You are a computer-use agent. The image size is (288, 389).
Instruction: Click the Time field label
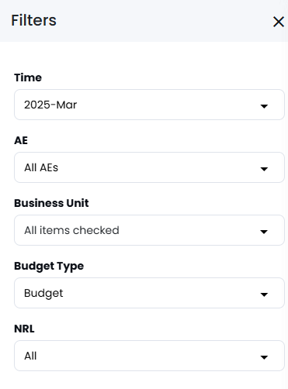pyautogui.click(x=28, y=77)
